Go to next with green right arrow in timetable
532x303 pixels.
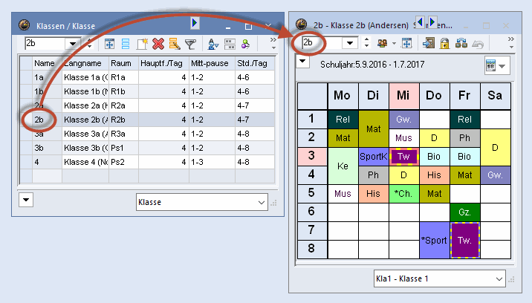point(432,22)
